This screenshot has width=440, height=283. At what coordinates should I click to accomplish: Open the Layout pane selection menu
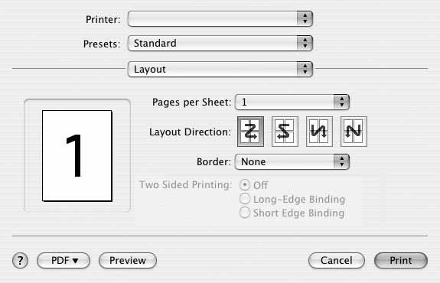tap(220, 70)
